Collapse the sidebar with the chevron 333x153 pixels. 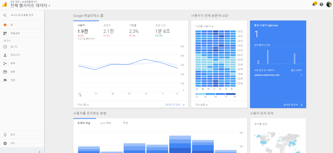pos(40,152)
